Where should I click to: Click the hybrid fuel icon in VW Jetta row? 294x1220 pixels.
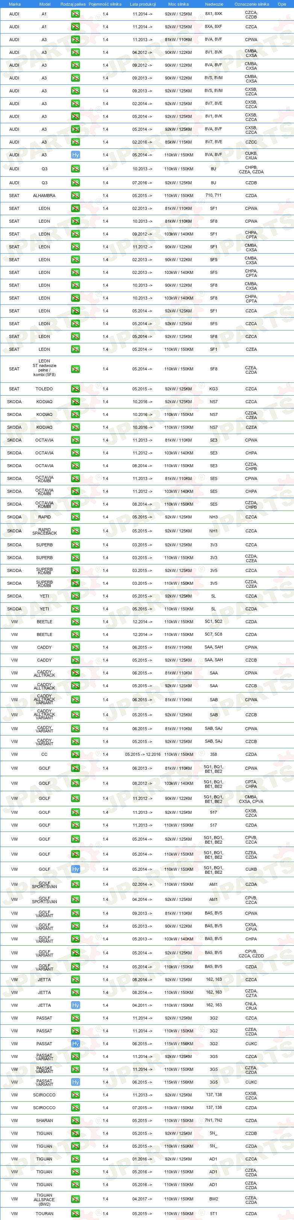(75, 1005)
